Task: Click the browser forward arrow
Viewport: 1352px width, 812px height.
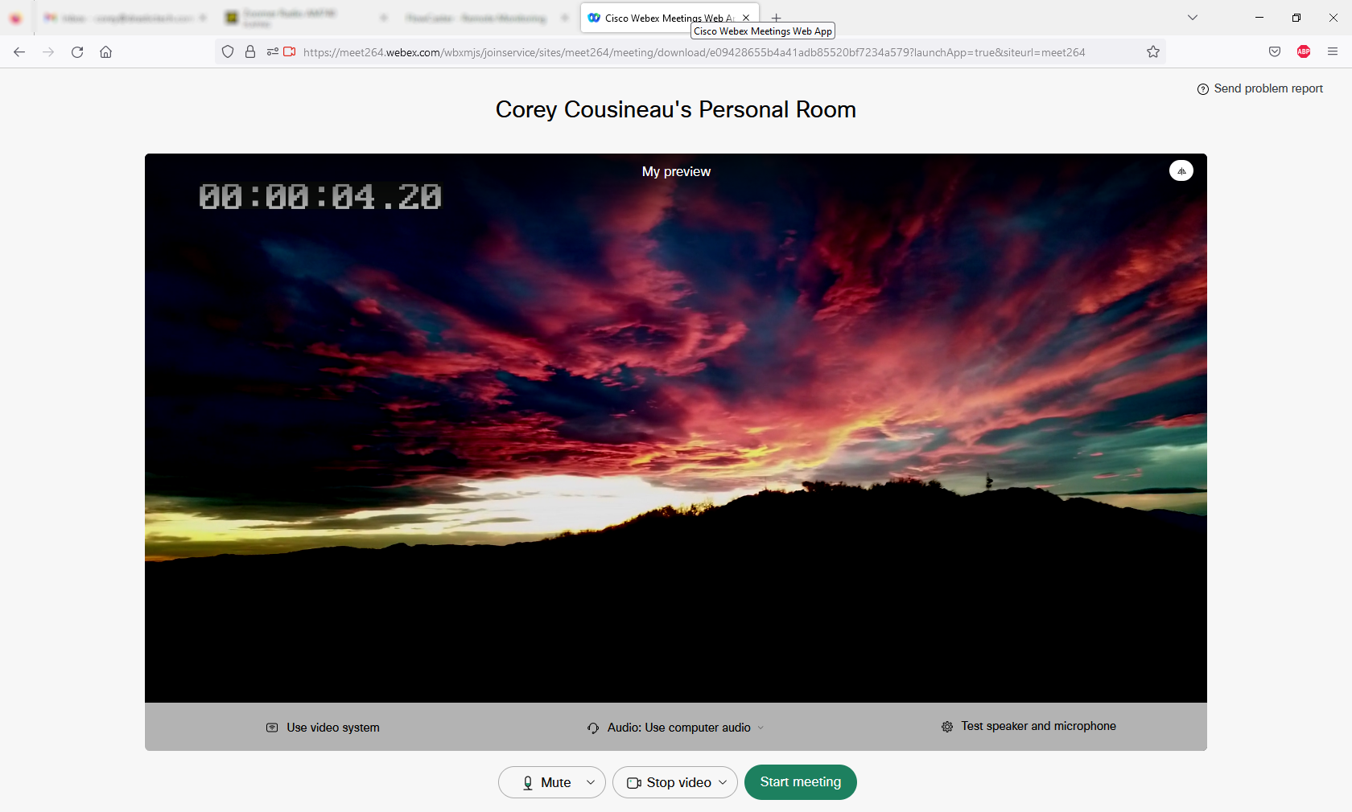Action: pos(48,52)
